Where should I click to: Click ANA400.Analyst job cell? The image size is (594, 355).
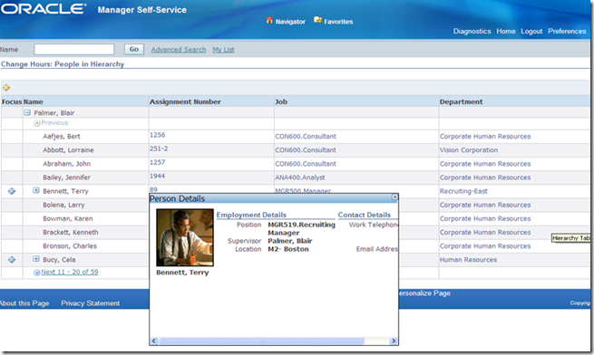click(x=300, y=177)
